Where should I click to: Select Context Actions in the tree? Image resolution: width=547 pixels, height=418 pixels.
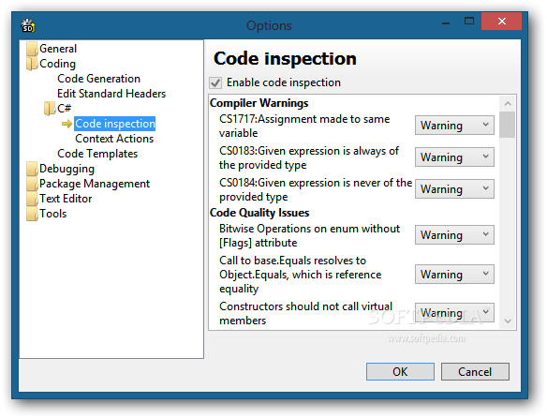pos(114,139)
